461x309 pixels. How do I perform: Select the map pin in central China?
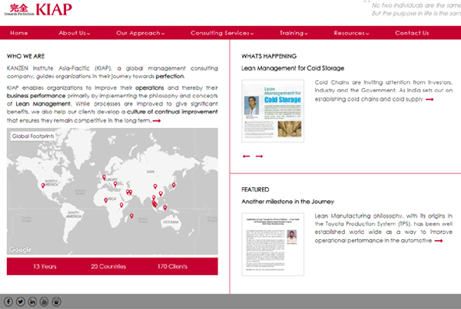pyautogui.click(x=155, y=186)
